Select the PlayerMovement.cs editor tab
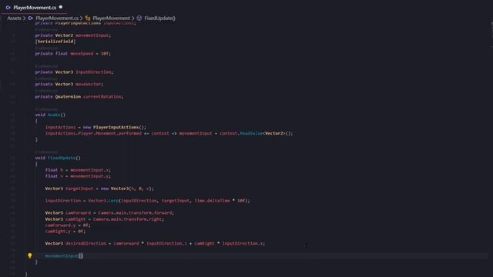 (x=34, y=7)
